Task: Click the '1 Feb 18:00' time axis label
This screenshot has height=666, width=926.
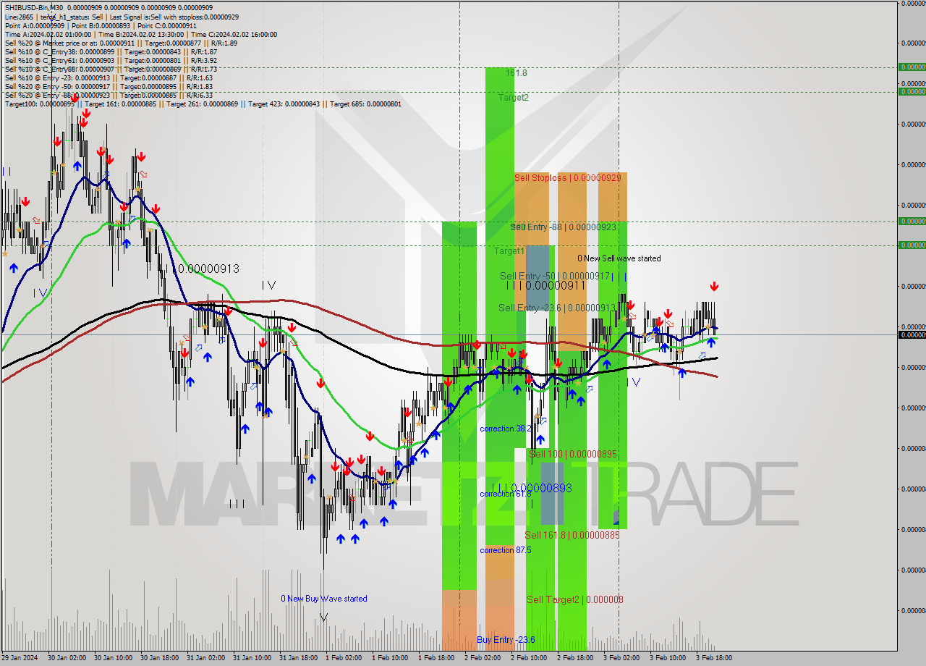Action: [x=436, y=658]
